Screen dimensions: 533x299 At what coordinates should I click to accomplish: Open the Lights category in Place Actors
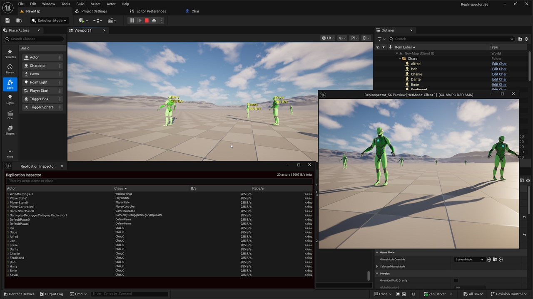[10, 100]
